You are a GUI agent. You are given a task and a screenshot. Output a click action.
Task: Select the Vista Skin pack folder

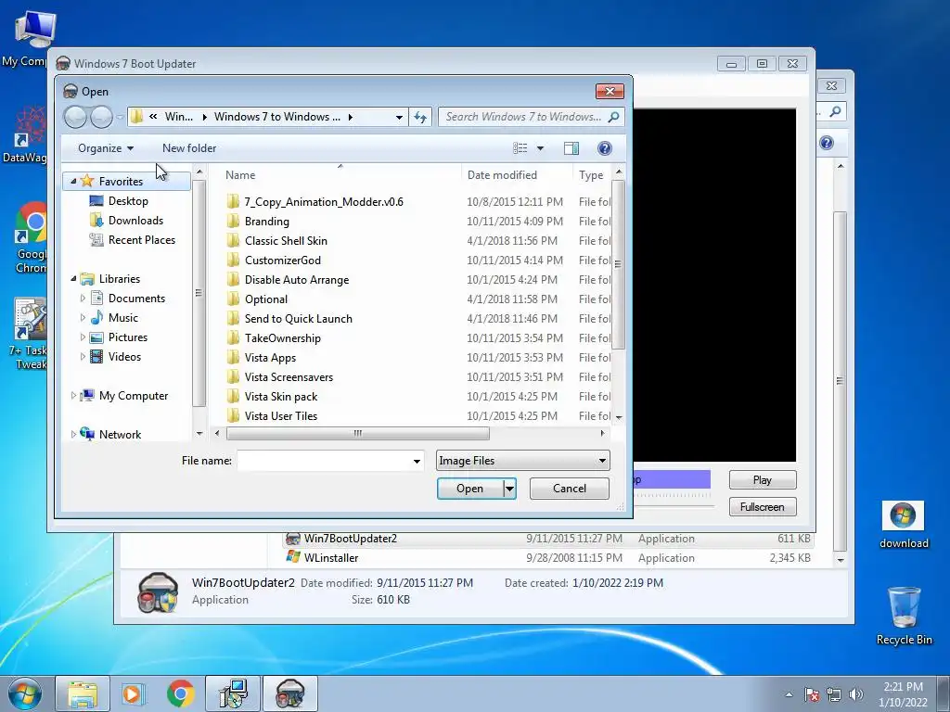click(x=280, y=397)
